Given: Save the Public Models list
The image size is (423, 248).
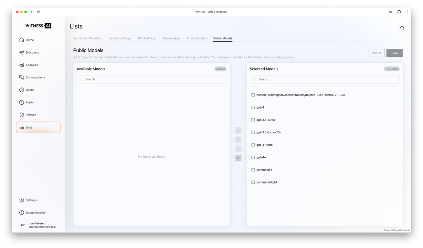Looking at the screenshot, I should click(395, 53).
